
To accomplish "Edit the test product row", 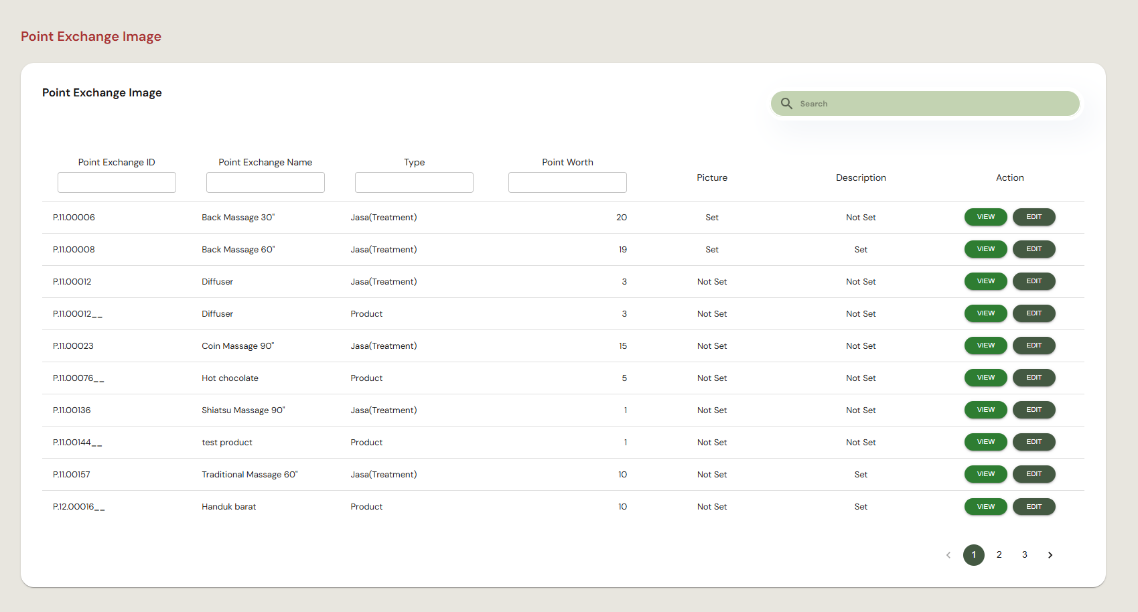I will click(1034, 442).
